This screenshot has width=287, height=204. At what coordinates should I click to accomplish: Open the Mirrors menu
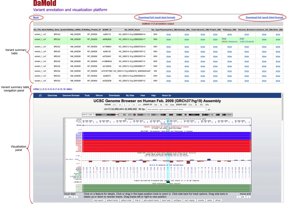pyautogui.click(x=99, y=95)
